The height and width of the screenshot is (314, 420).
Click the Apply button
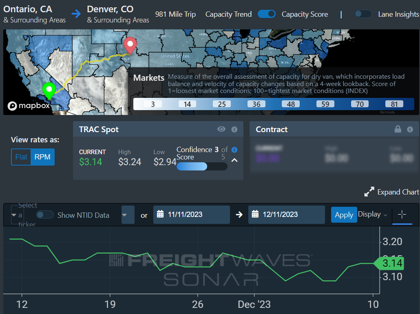click(x=344, y=214)
